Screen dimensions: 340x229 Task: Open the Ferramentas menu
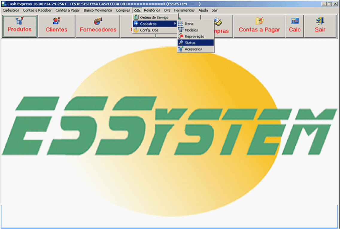[x=184, y=10]
